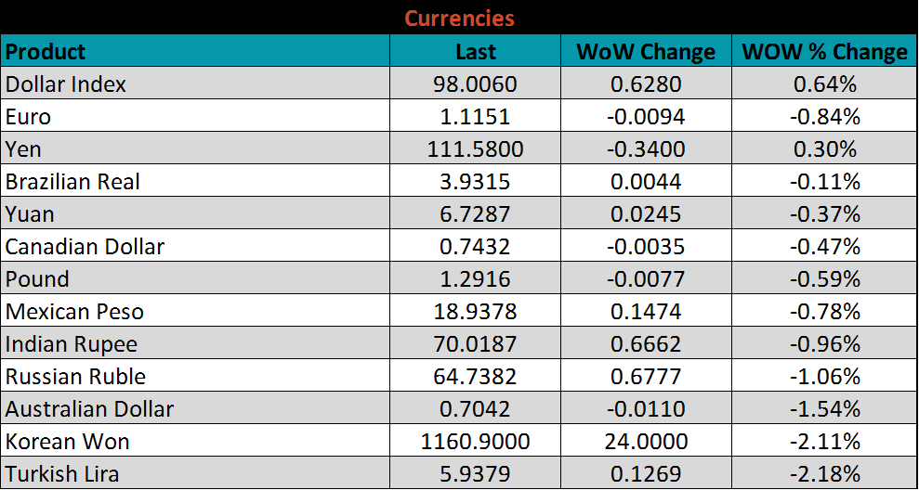Click the Brazilian Real row label
This screenshot has height=490, width=919.
pos(72,182)
